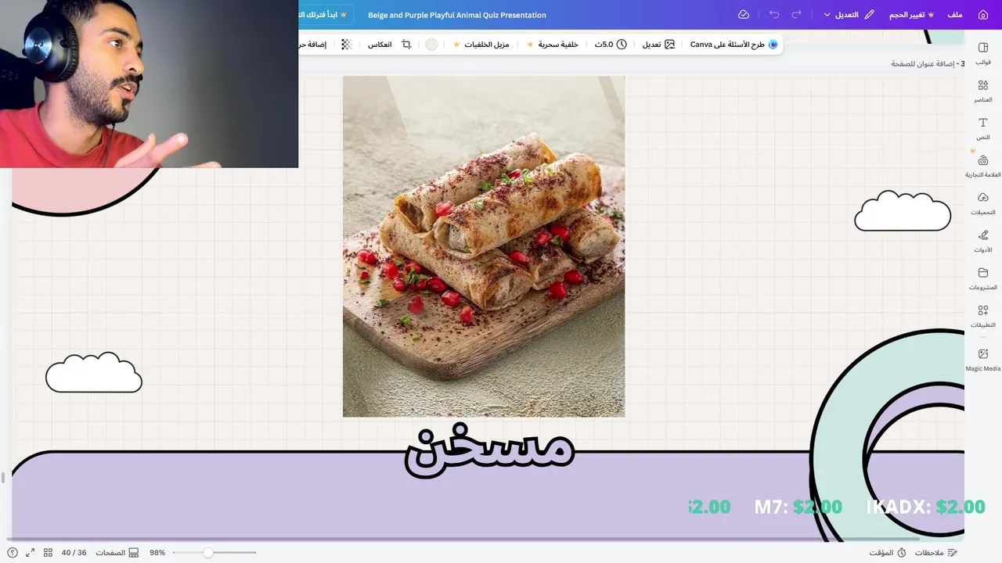Apply background remover (مزيل الخلفيات)
The height and width of the screenshot is (563, 1002).
(x=481, y=45)
